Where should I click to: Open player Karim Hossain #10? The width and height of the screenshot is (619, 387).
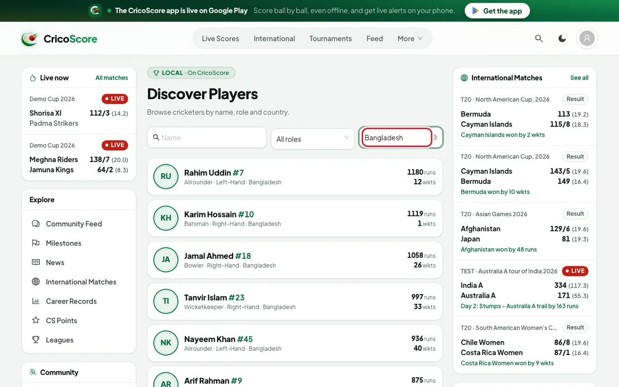pyautogui.click(x=295, y=218)
